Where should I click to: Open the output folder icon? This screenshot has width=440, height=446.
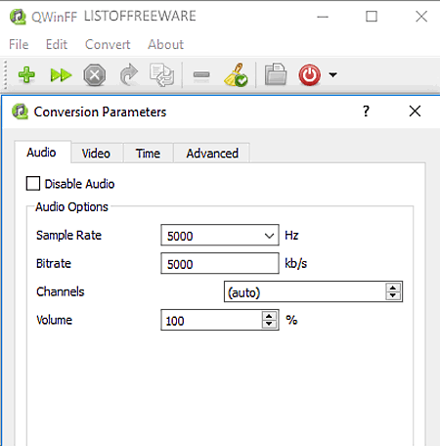point(276,74)
